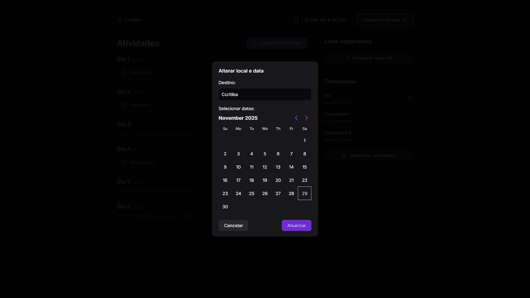This screenshot has height=298, width=530.
Task: Click the completion circle icon beside Atividade 1
Action: 124,105
